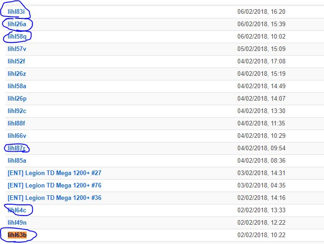The image size is (324, 244).
Task: Select the lihl52f game link
Action: click(x=17, y=62)
